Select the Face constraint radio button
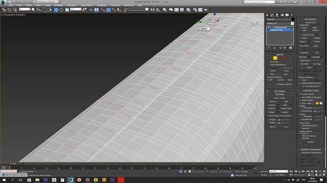 point(301,30)
